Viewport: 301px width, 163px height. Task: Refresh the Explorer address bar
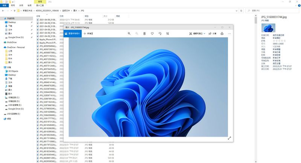click(241, 11)
